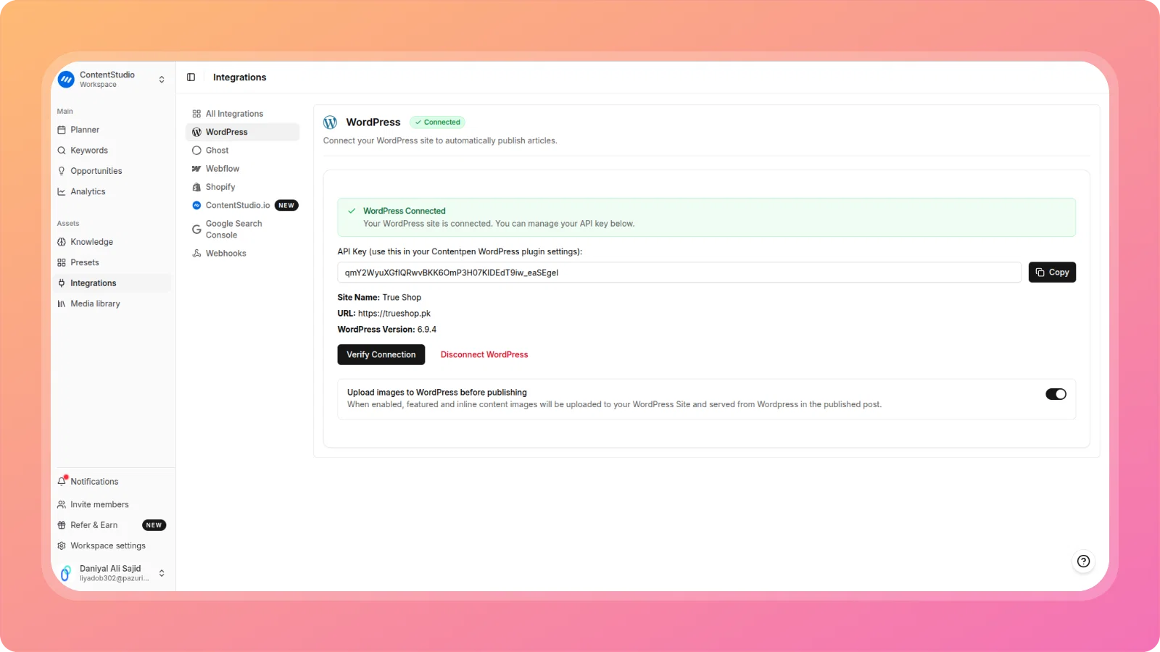Disable Upload images to WordPress toggle
Image resolution: width=1160 pixels, height=652 pixels.
(1056, 394)
